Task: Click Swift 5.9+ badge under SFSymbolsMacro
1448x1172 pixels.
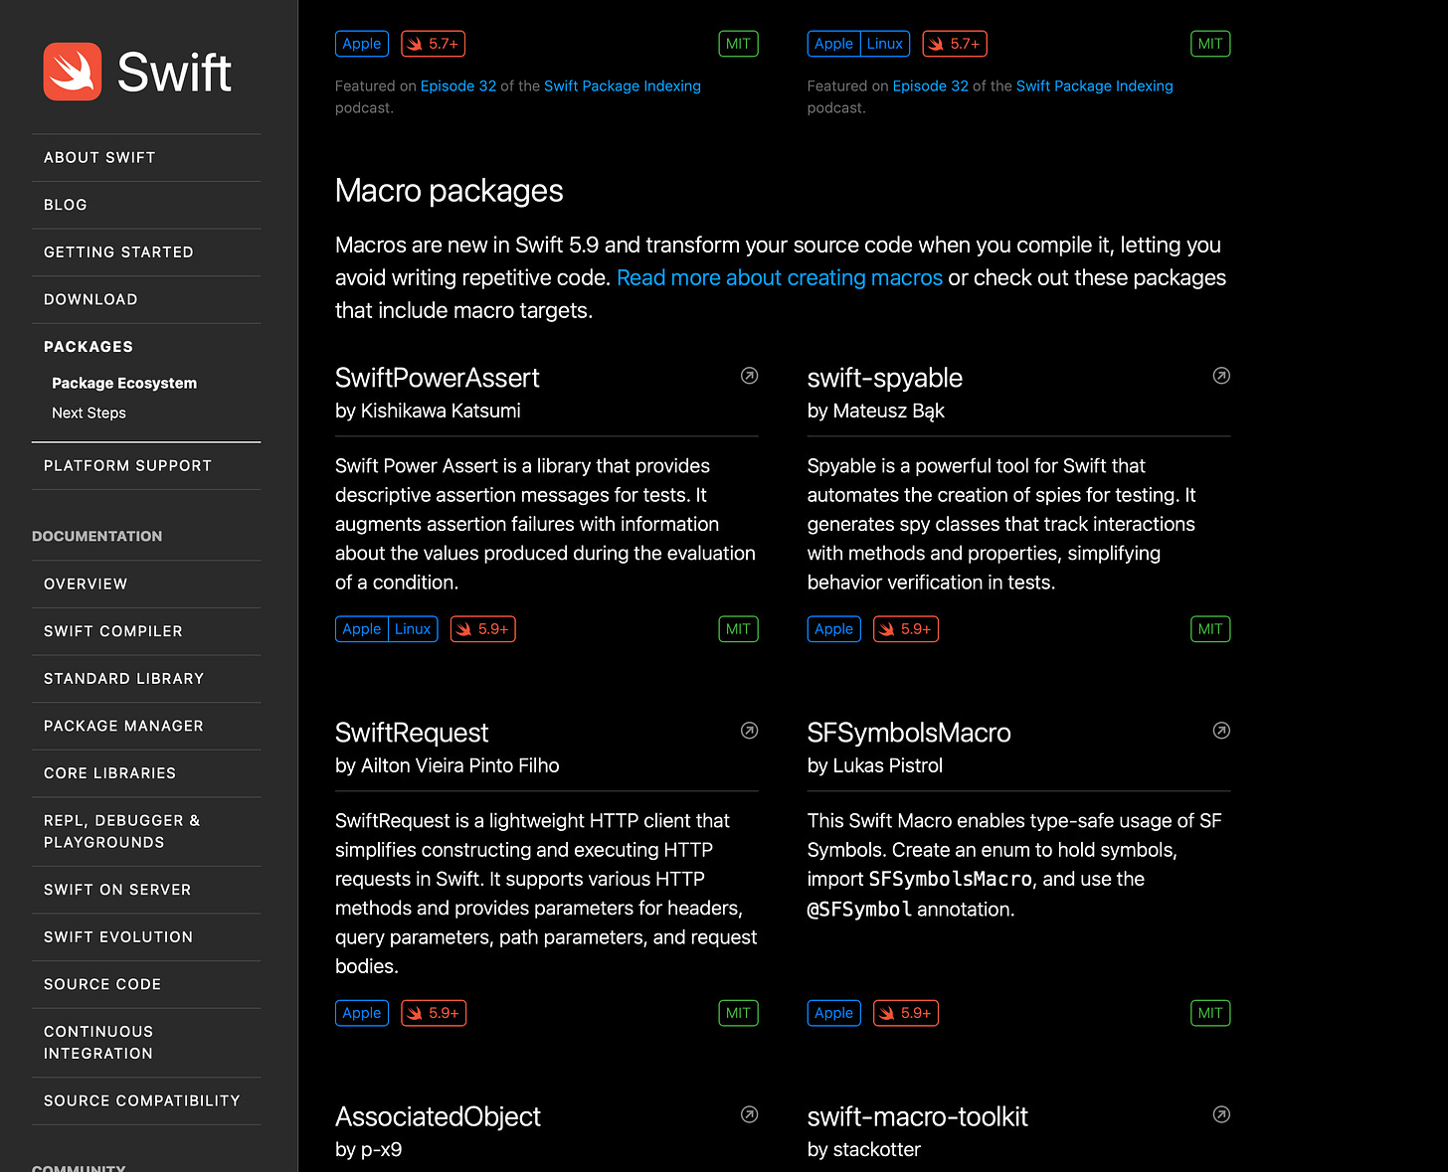Action: click(906, 1013)
